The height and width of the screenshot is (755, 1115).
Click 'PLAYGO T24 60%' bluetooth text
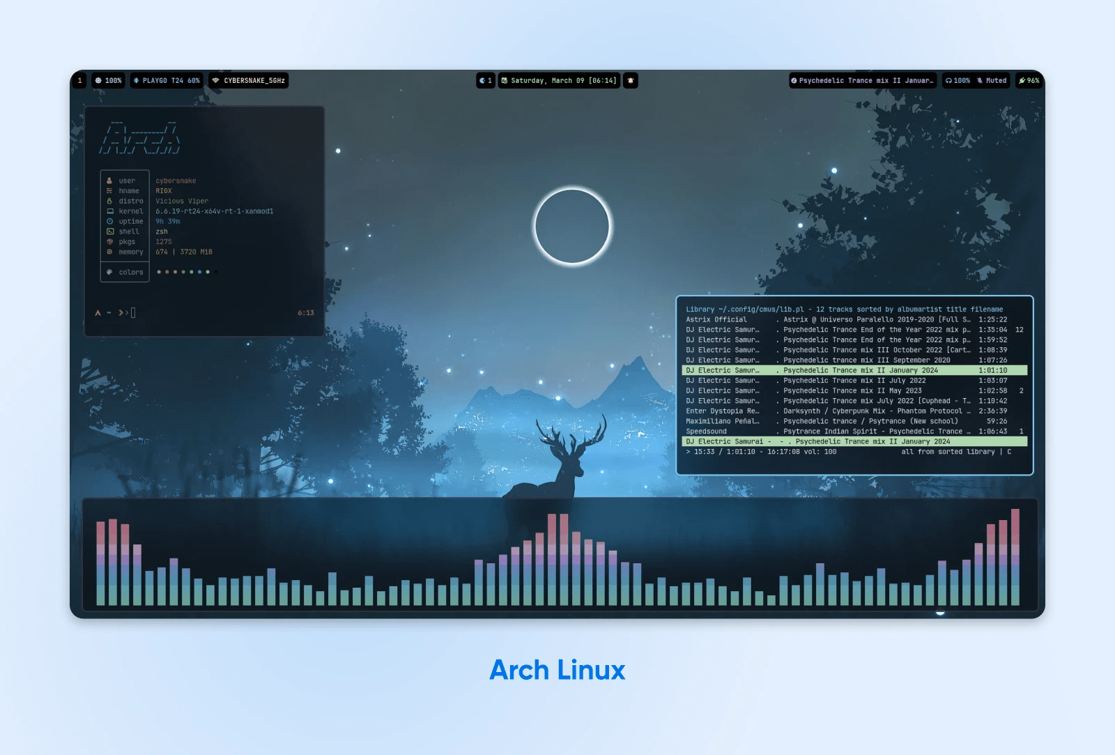(171, 81)
